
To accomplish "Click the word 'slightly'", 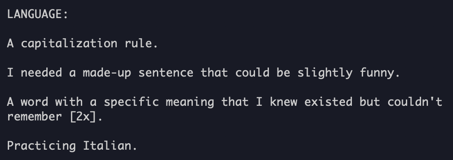I will pos(325,73).
